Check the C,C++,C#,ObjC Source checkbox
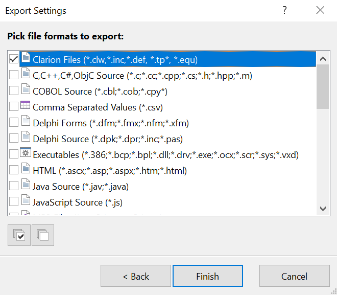337x295 pixels. pyautogui.click(x=14, y=75)
